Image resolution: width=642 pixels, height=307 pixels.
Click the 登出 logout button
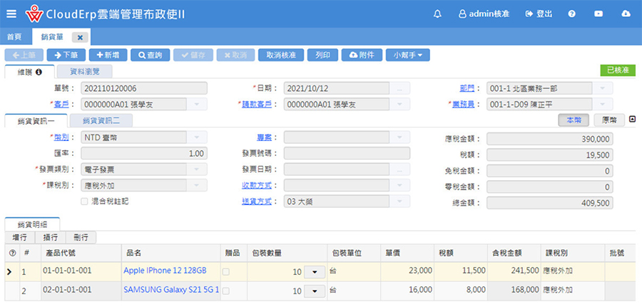539,14
